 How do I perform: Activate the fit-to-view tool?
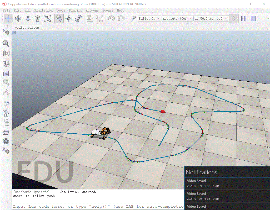[x=47, y=18]
